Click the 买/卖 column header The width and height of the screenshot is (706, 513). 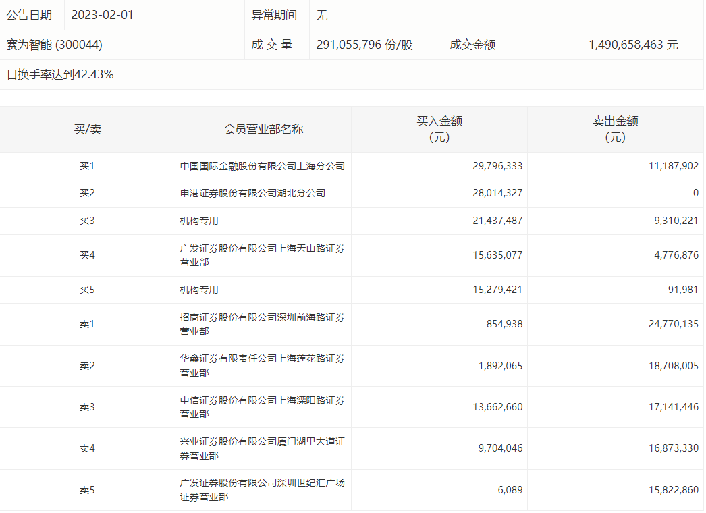coord(87,129)
